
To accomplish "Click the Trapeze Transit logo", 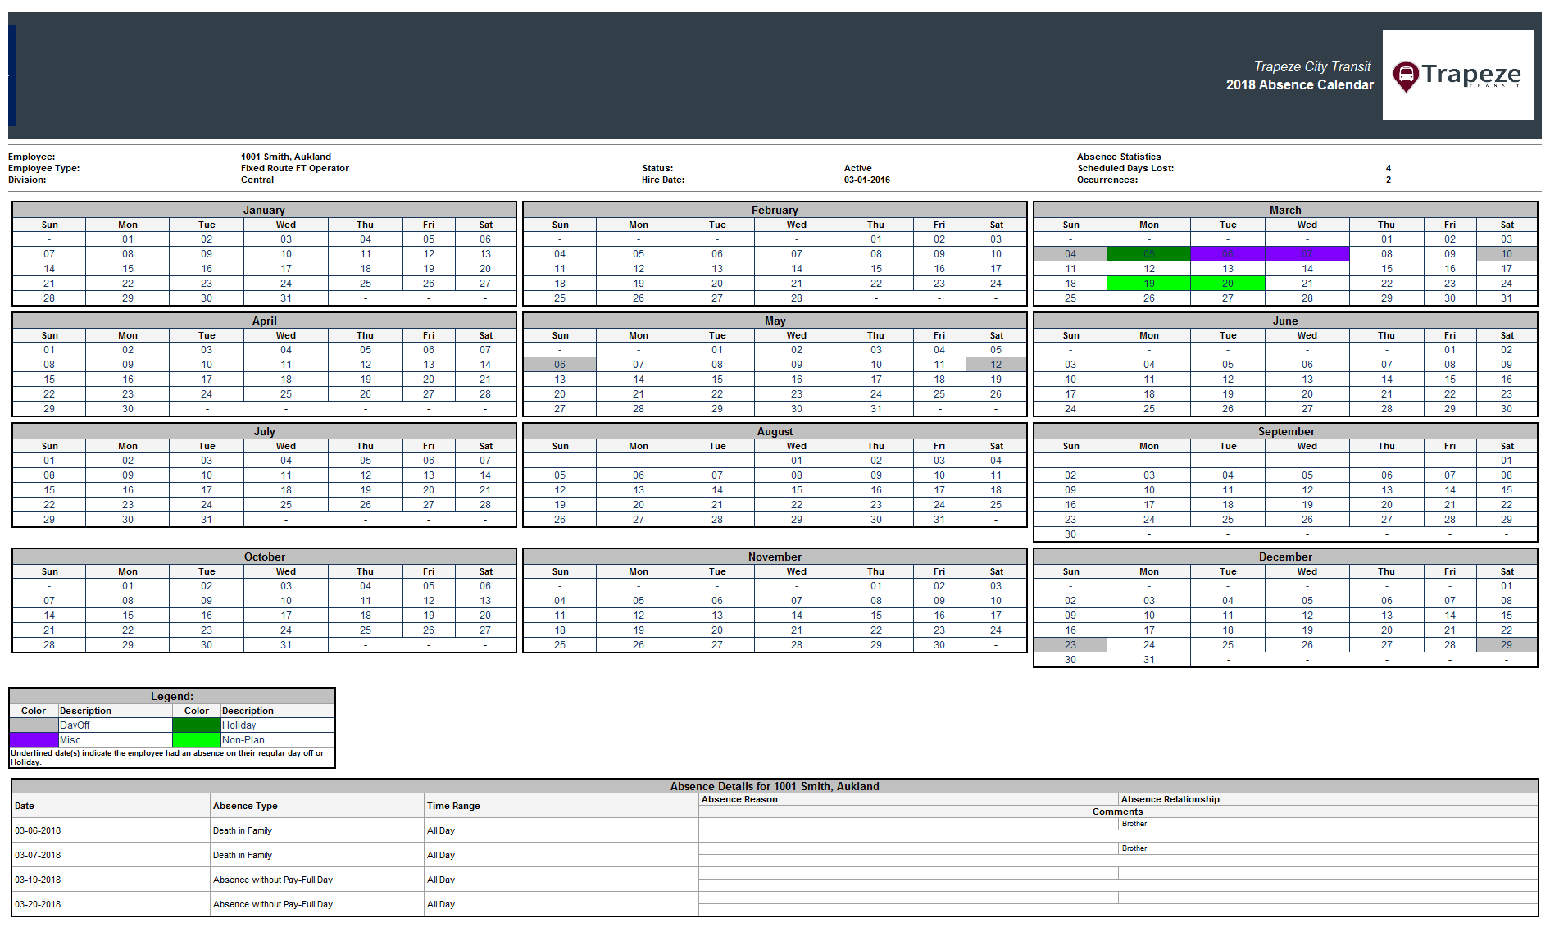I will pyautogui.click(x=1457, y=75).
